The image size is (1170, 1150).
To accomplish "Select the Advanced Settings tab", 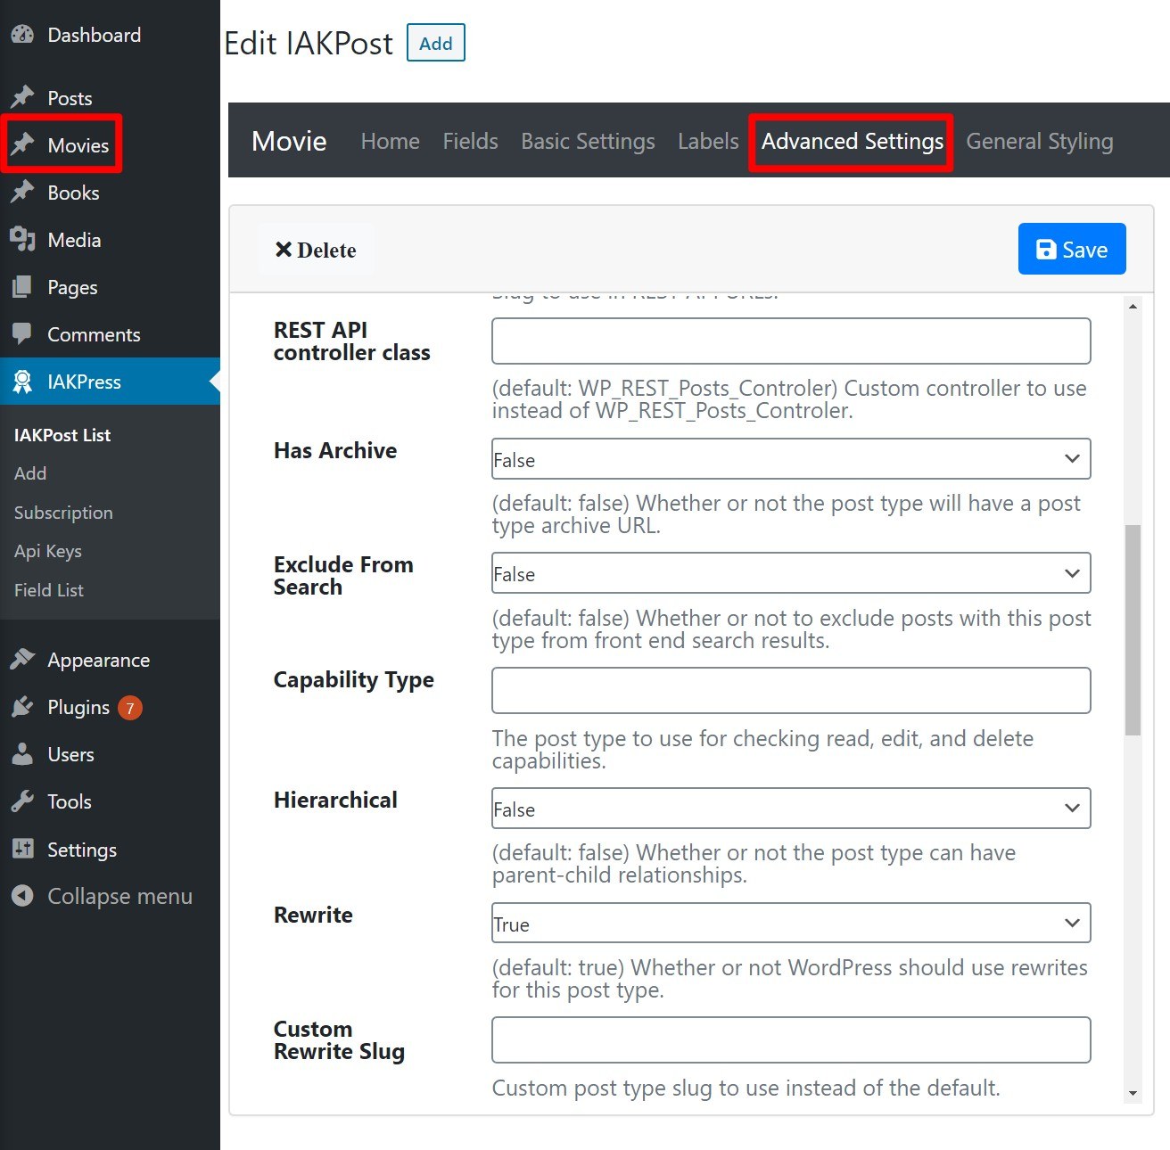I will pyautogui.click(x=852, y=142).
